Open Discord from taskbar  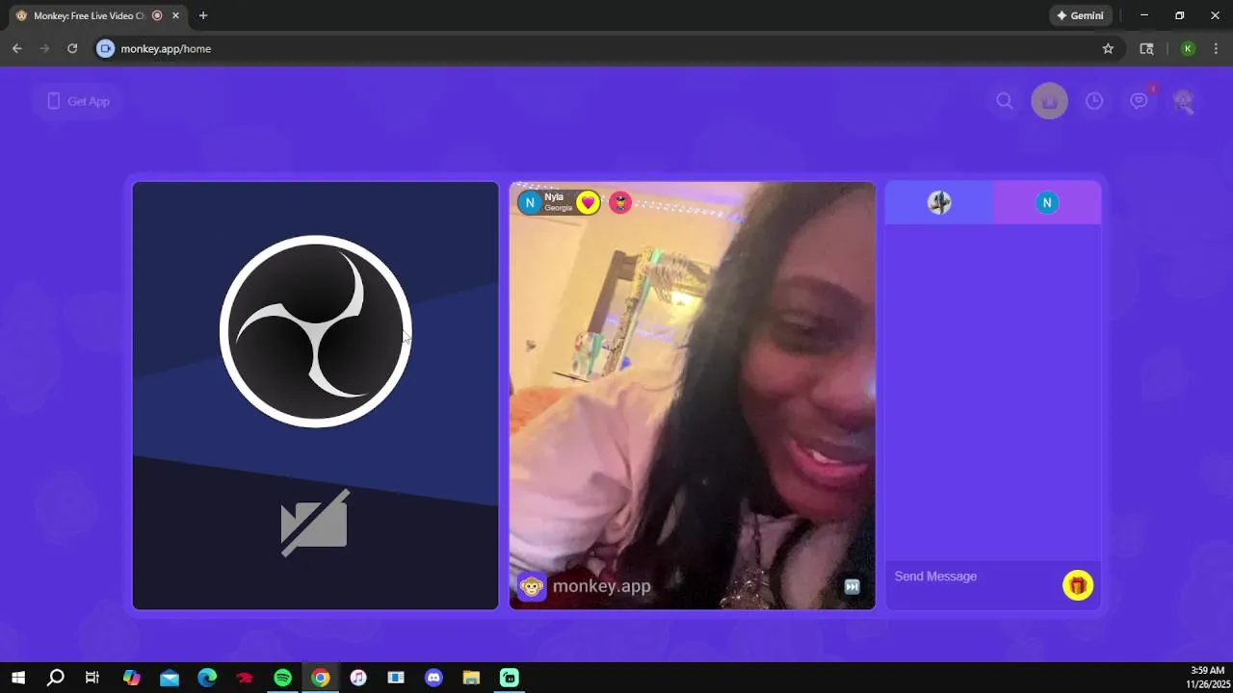point(433,678)
